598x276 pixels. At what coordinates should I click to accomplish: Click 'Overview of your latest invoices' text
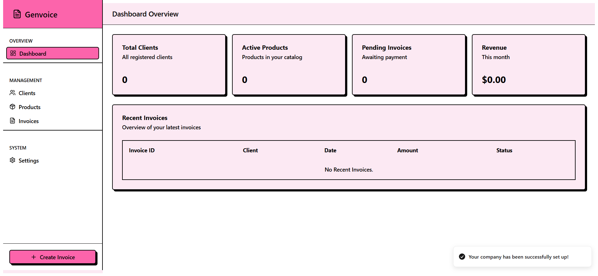coord(161,127)
